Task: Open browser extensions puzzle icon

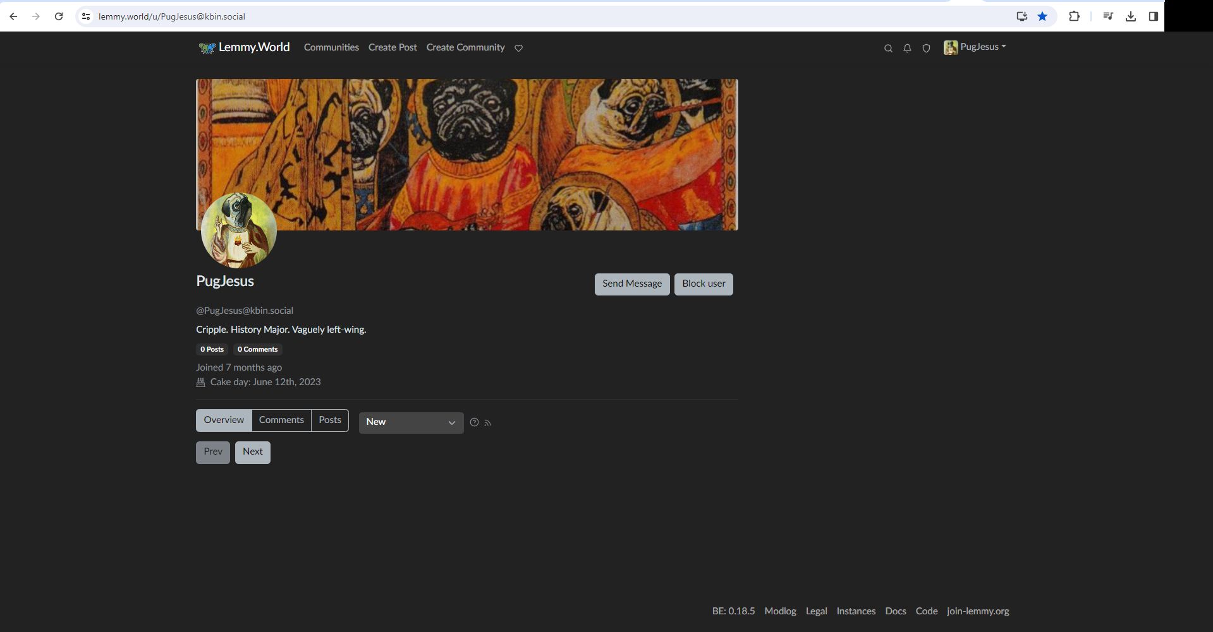Action: (1074, 16)
